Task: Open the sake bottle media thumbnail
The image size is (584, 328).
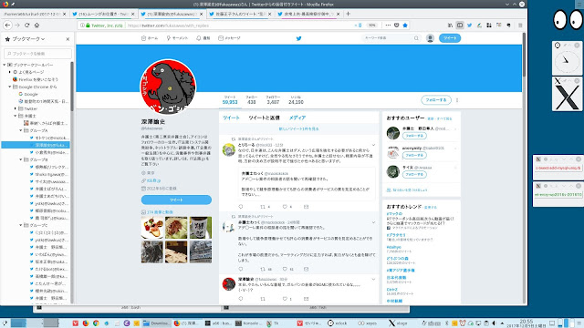Action: 201,228
